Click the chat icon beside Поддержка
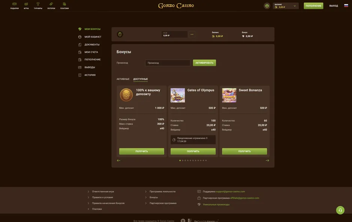 199,192
